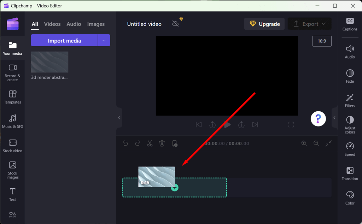The width and height of the screenshot is (362, 224).
Task: Open Music & SFX library
Action: pos(12,121)
